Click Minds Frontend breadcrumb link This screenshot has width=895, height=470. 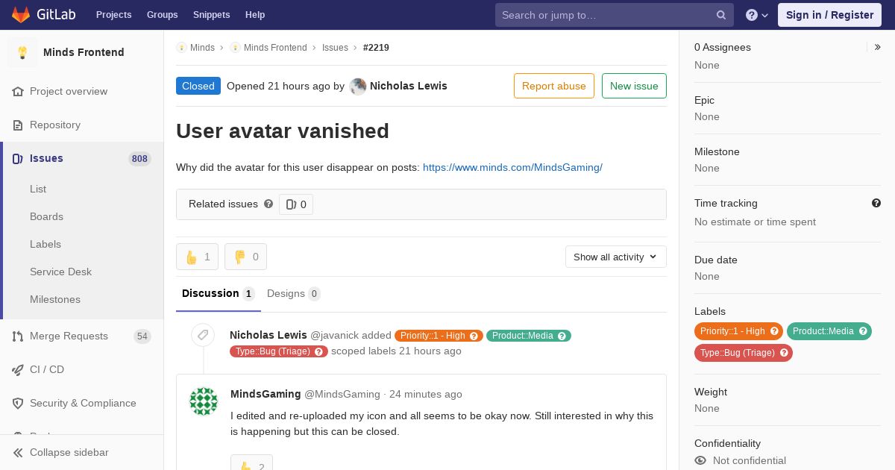coord(275,48)
